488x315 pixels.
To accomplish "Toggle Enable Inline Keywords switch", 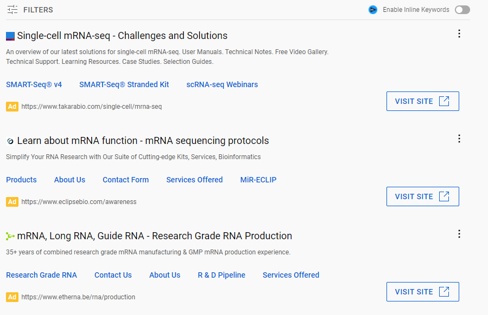I will click(462, 10).
